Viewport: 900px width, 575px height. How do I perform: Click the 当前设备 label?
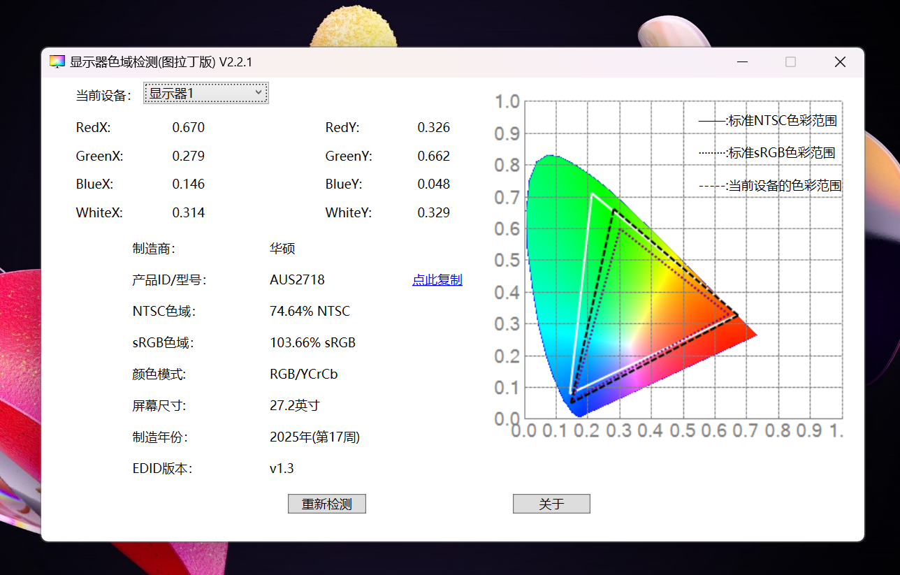pyautogui.click(x=103, y=96)
